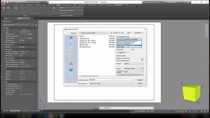Select 'AutoCAD PDF (High Quality Print)' option
The image size is (210, 118).
(x=129, y=43)
